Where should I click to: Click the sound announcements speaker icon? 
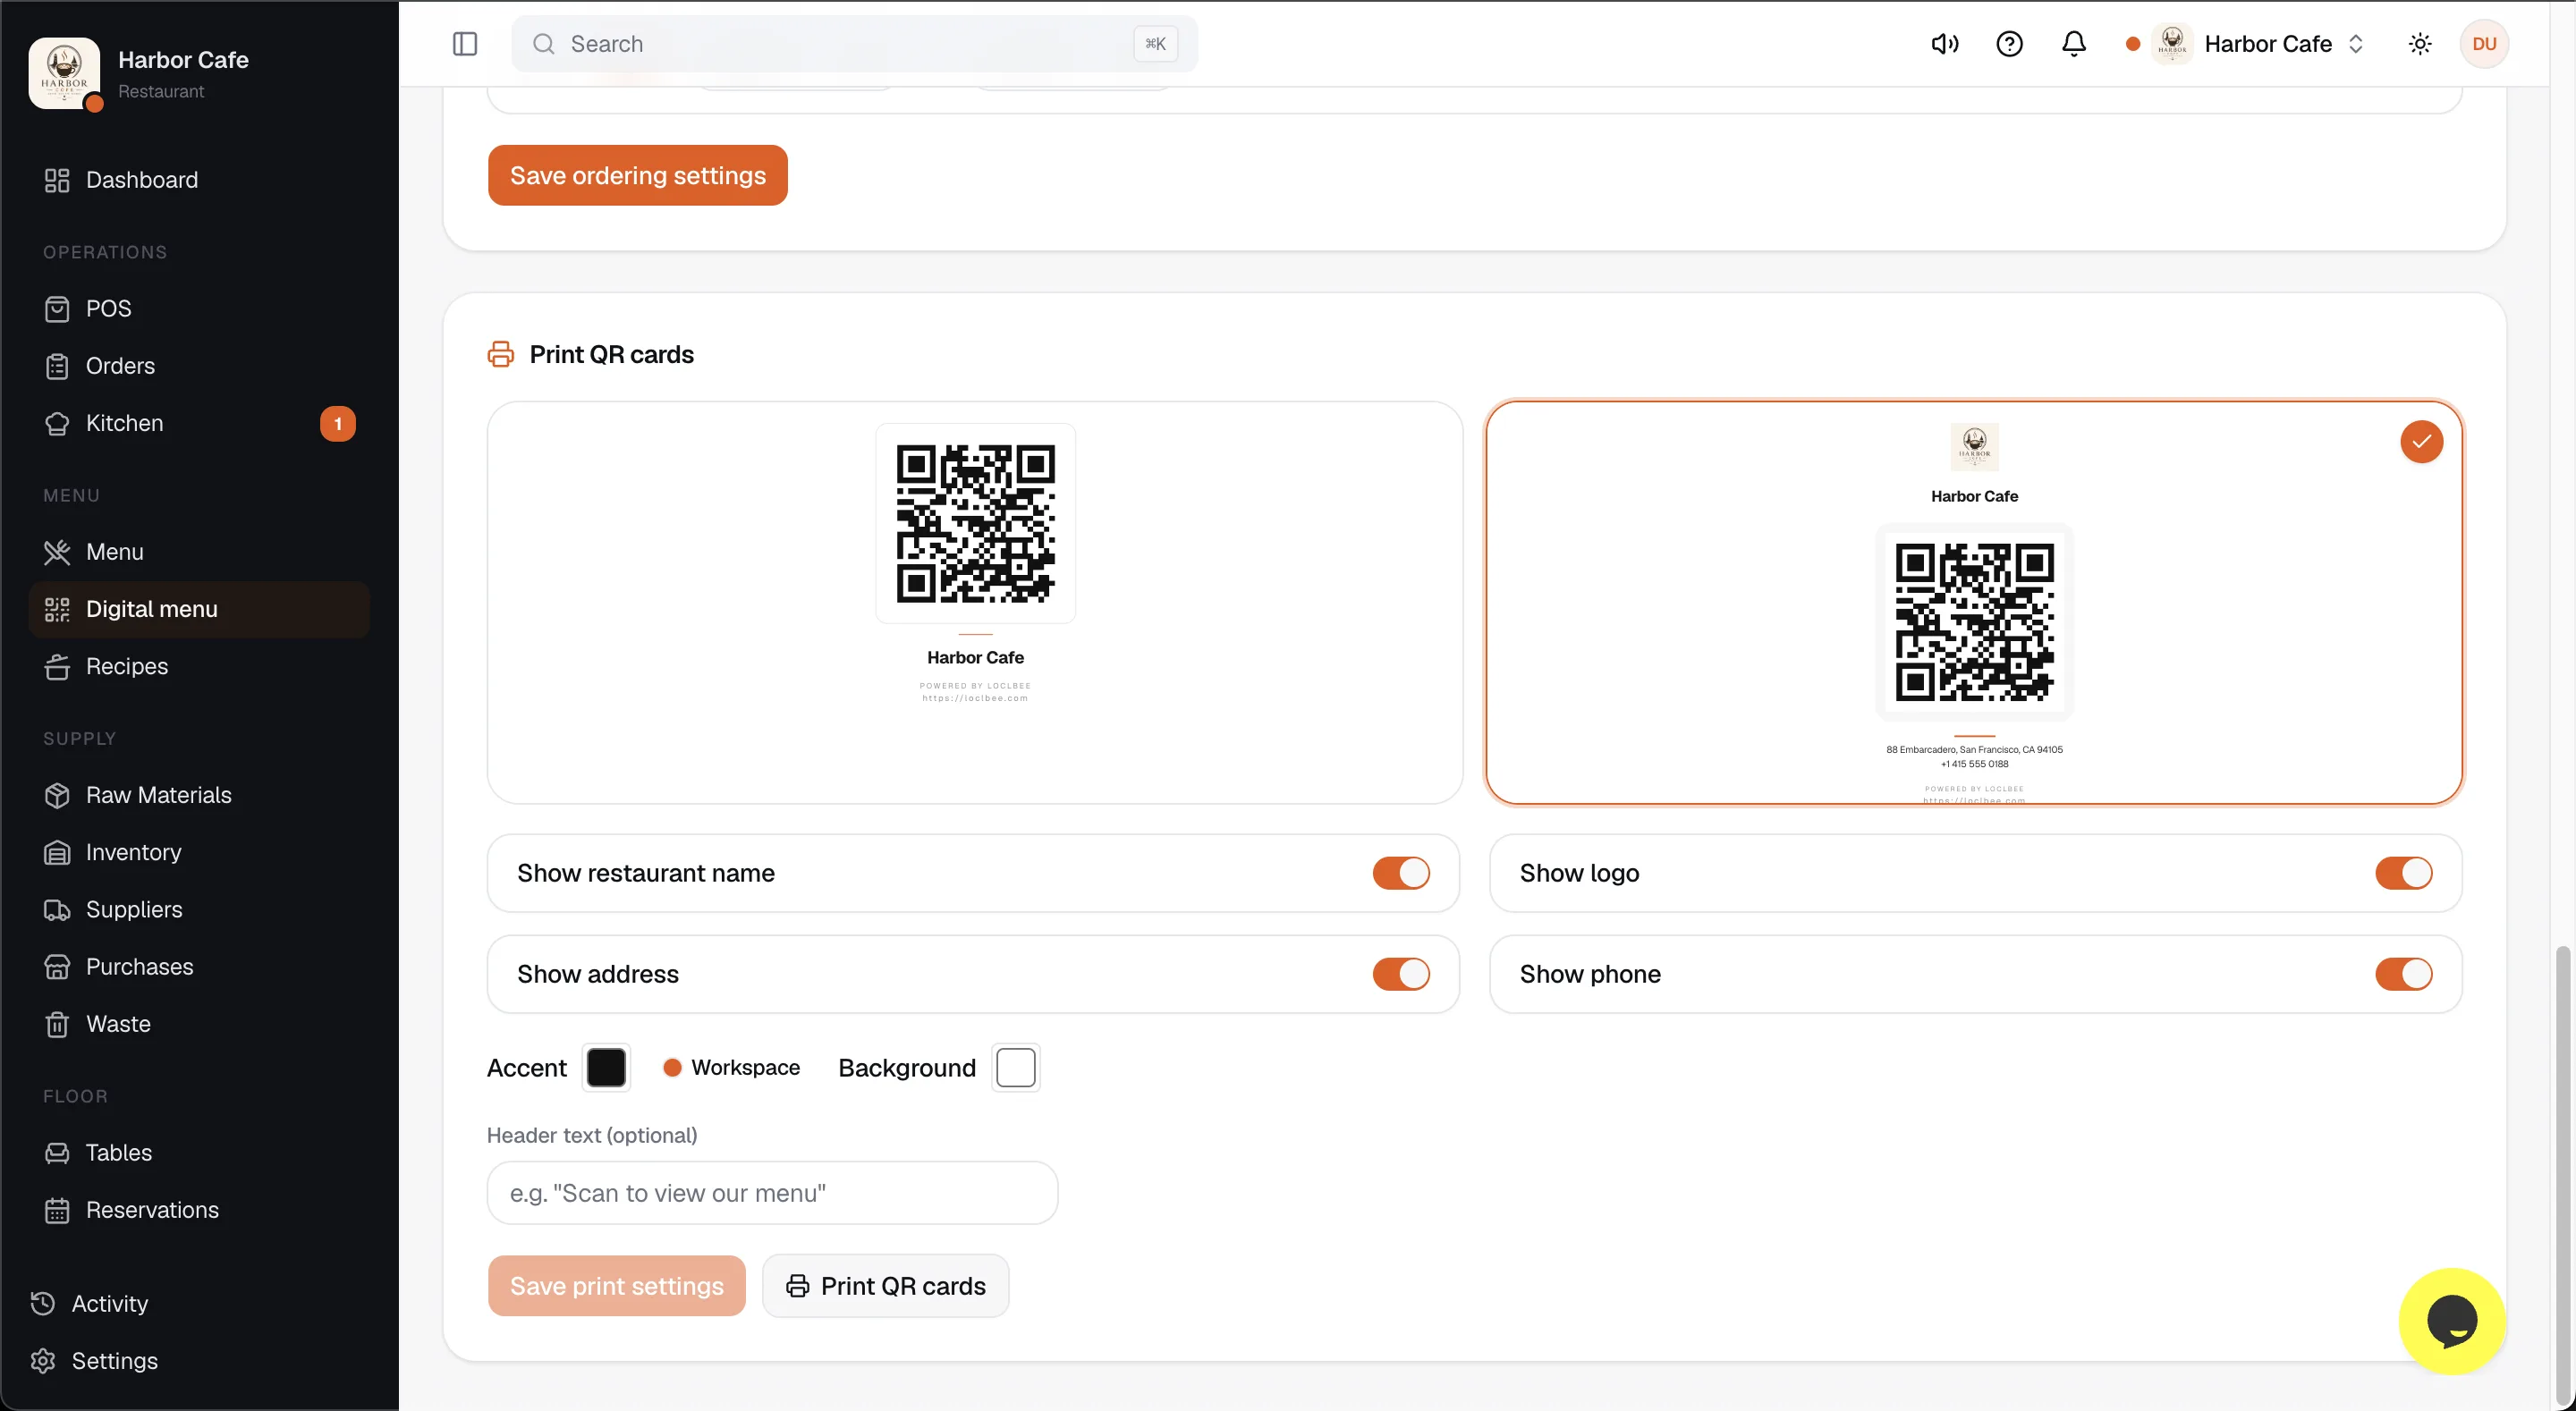(x=1944, y=44)
